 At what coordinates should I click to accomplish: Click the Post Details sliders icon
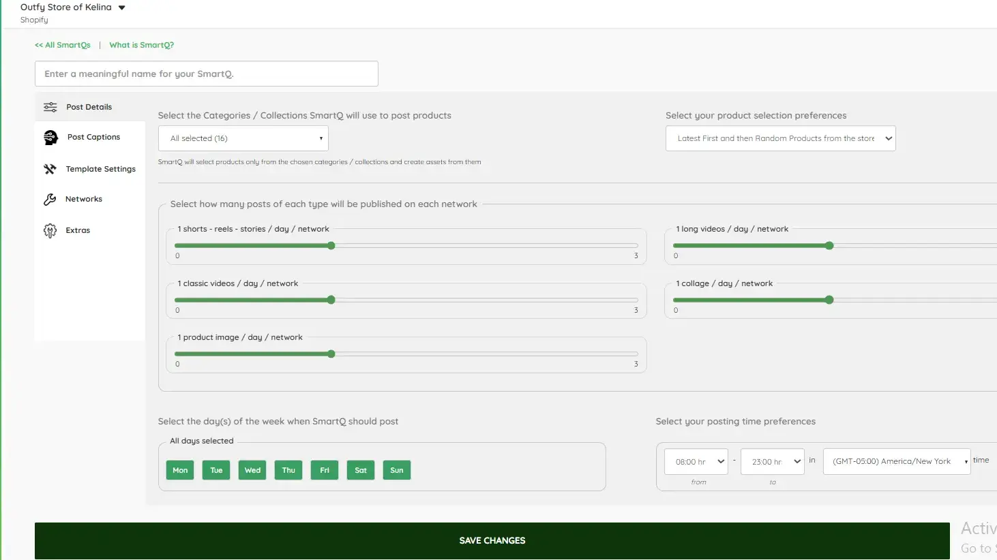coord(50,107)
